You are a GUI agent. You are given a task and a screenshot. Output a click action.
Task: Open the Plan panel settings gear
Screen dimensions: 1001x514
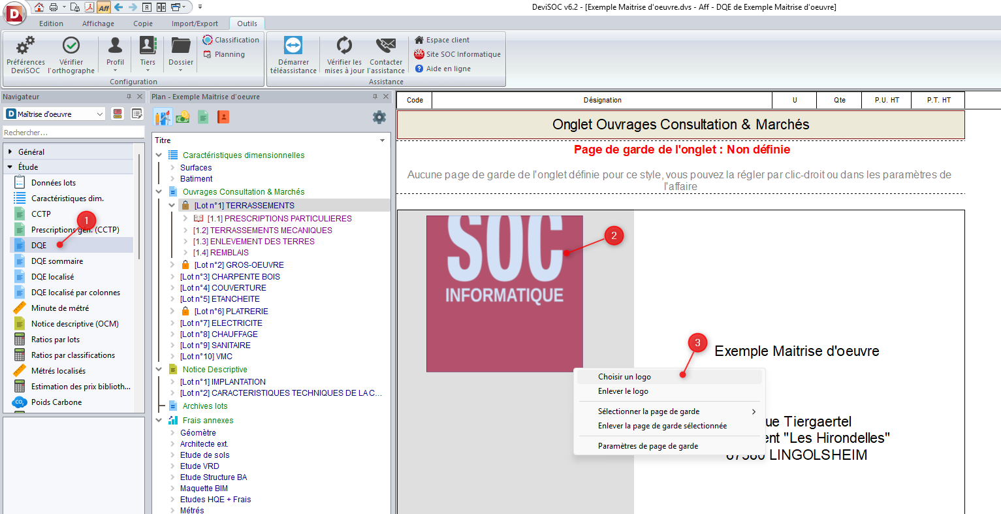point(379,118)
